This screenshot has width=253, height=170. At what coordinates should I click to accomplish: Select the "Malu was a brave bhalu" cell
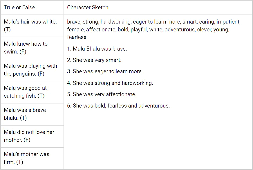(25, 114)
